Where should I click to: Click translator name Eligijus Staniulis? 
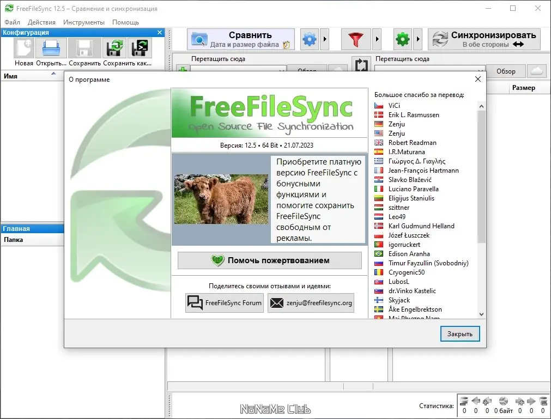pos(411,198)
